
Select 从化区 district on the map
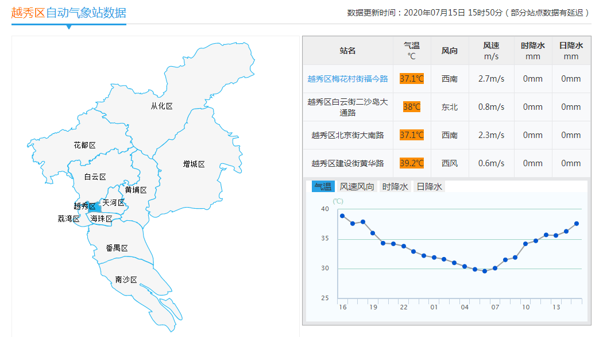point(161,106)
